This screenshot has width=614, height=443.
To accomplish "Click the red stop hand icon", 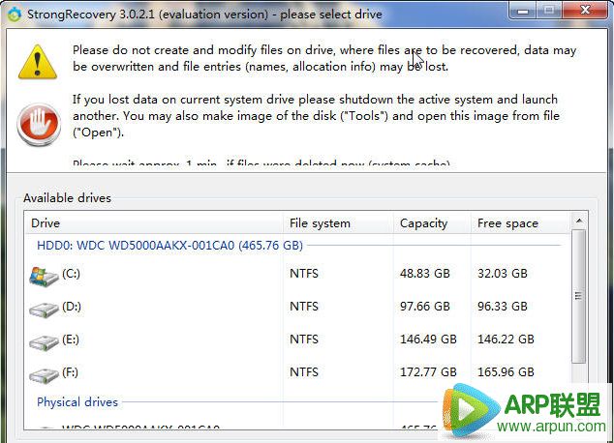I will coord(38,122).
